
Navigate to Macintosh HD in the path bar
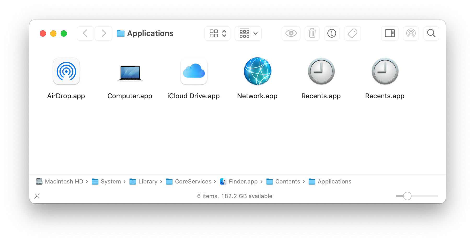64,181
